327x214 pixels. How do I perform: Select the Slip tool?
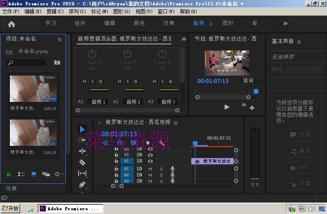pyautogui.click(x=82, y=173)
